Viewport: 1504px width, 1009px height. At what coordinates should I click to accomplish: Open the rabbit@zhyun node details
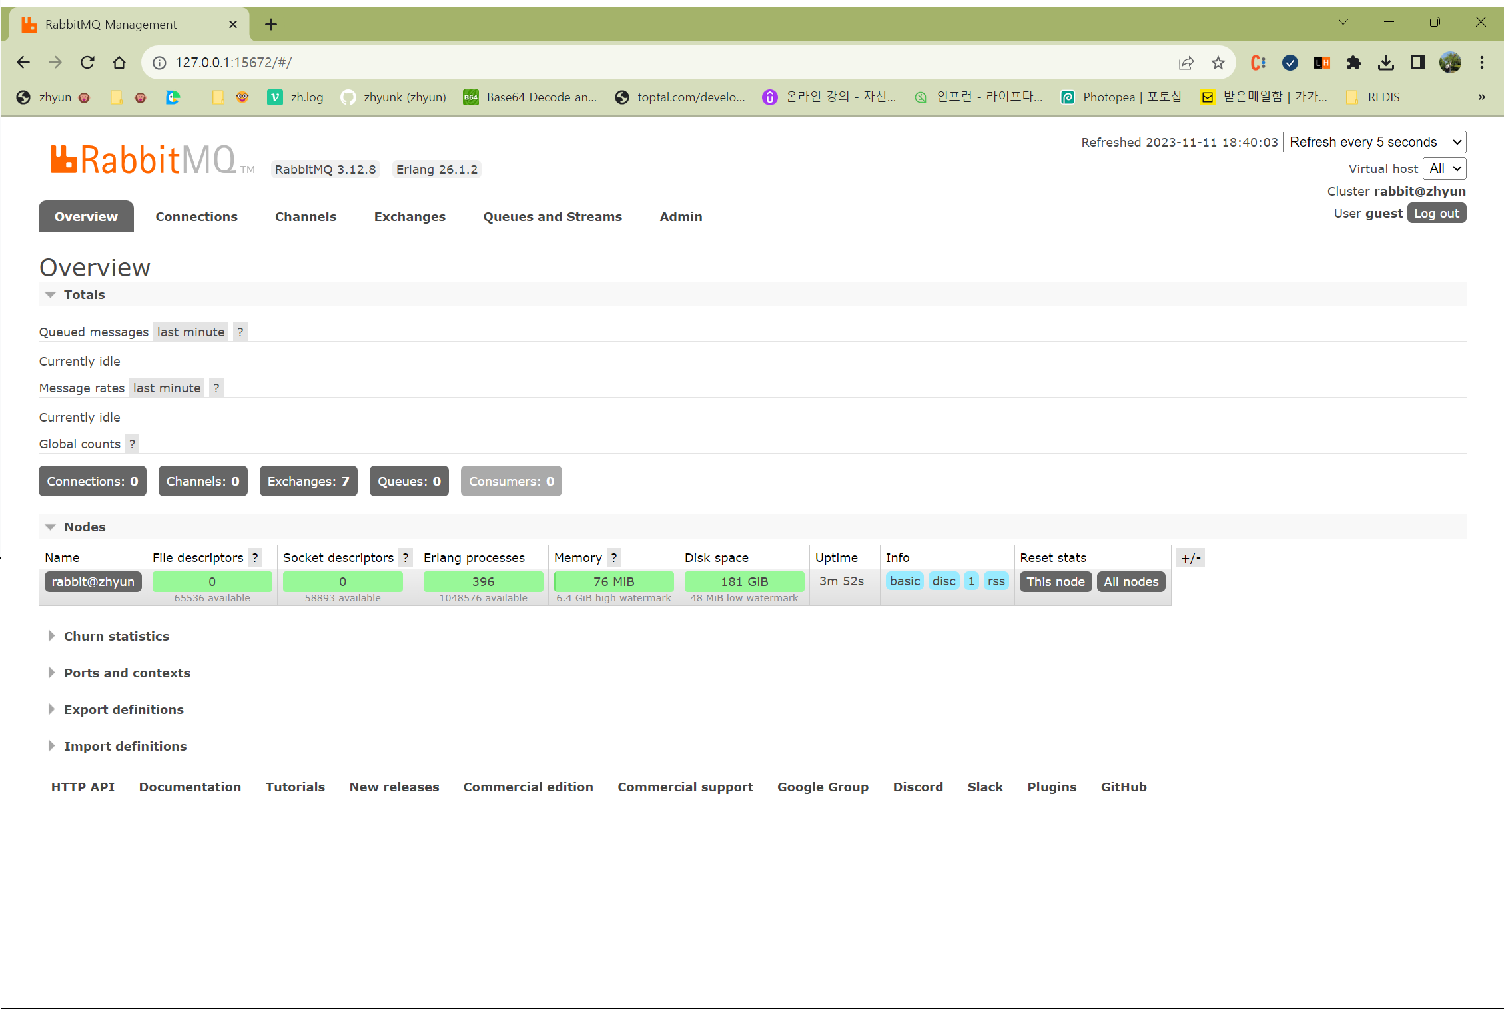[x=93, y=581]
